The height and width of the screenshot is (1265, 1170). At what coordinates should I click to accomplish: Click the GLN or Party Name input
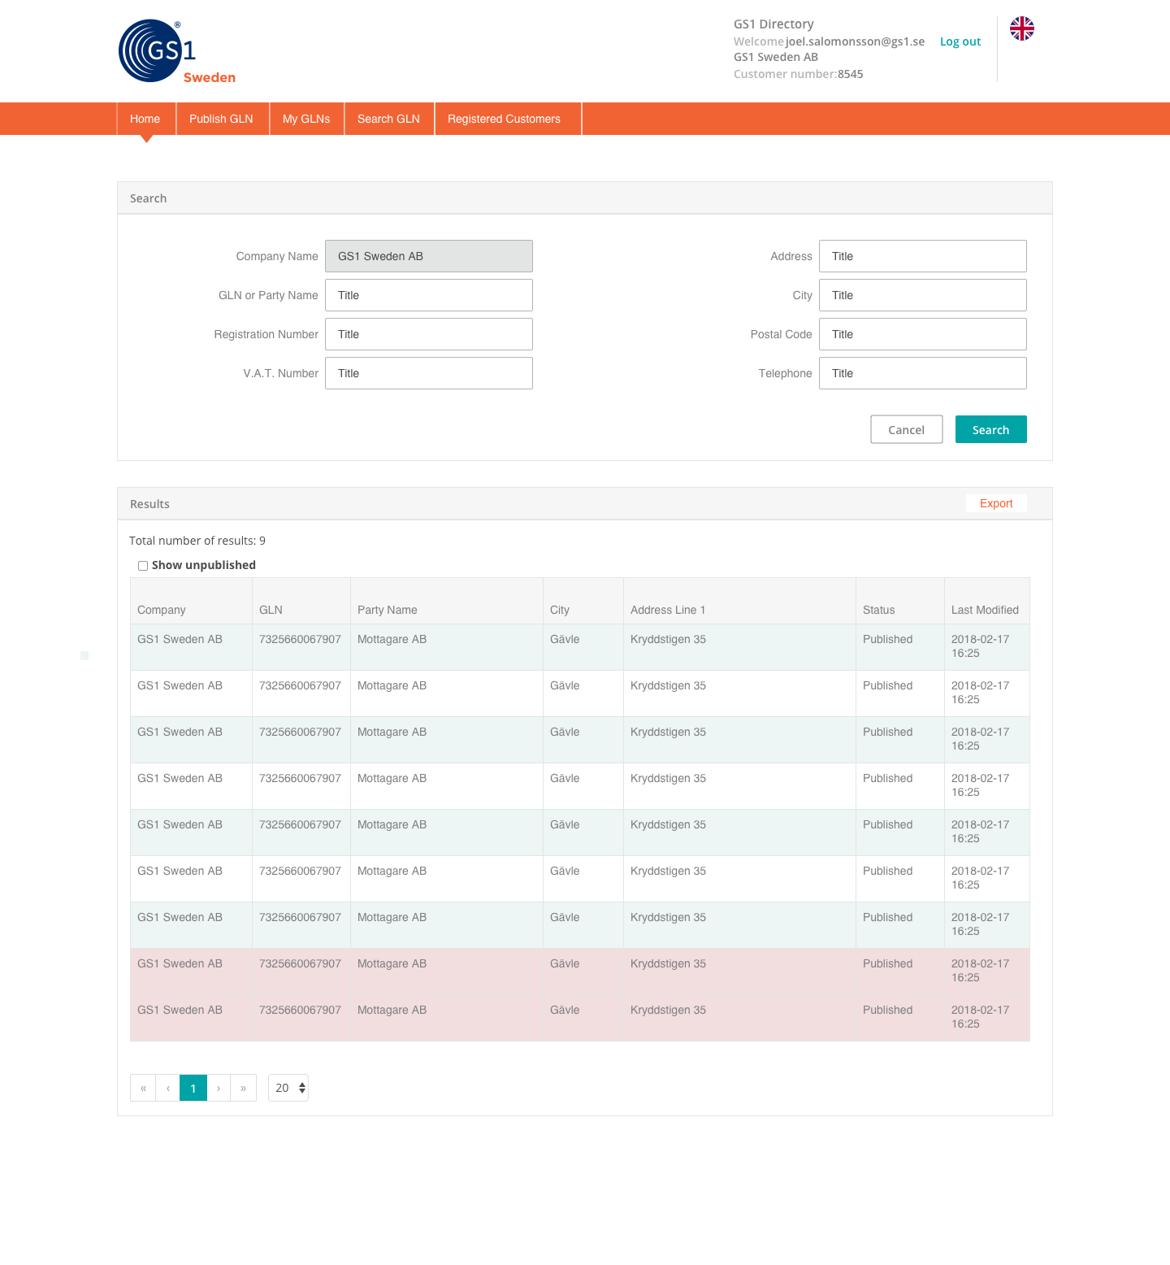tap(429, 295)
